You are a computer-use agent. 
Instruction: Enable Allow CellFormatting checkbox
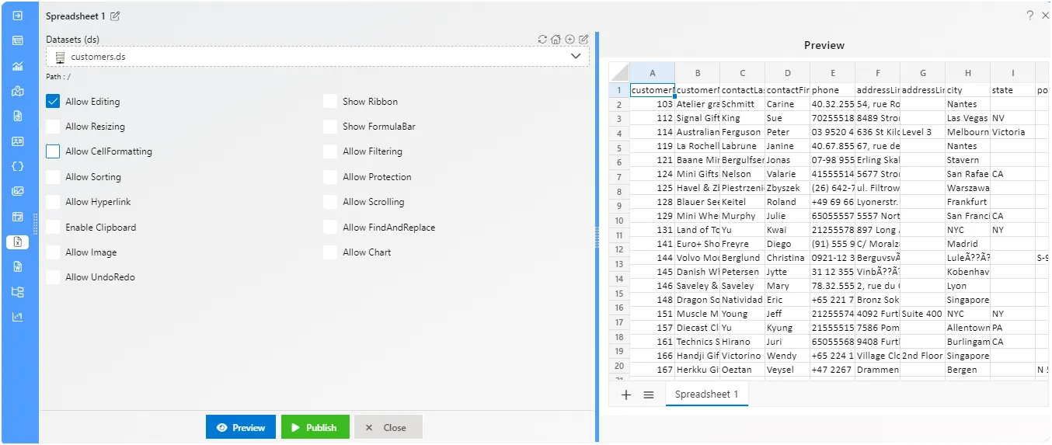coord(53,151)
